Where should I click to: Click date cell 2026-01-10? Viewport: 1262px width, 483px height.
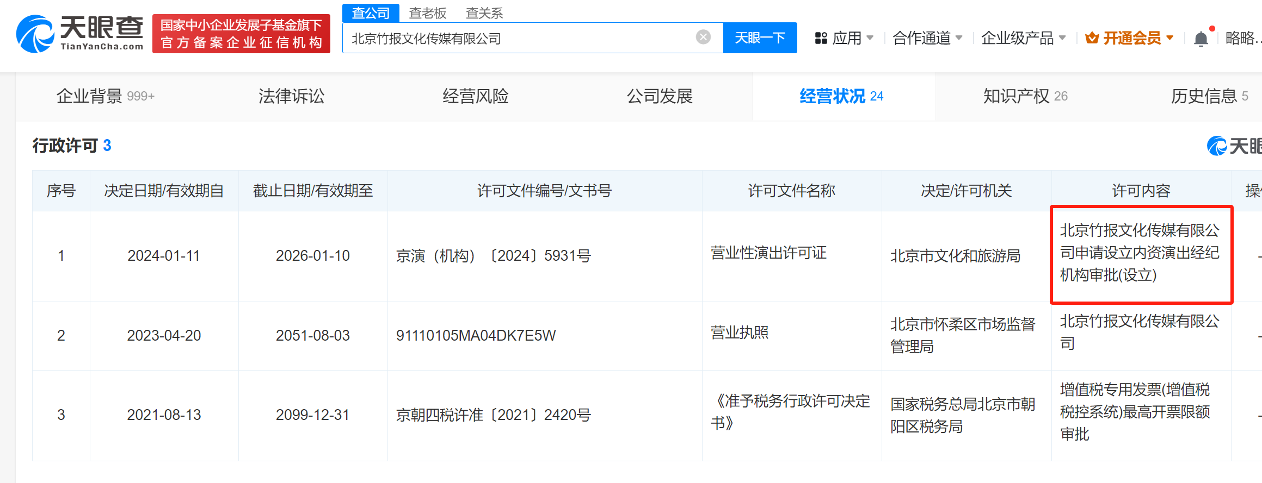tap(313, 255)
